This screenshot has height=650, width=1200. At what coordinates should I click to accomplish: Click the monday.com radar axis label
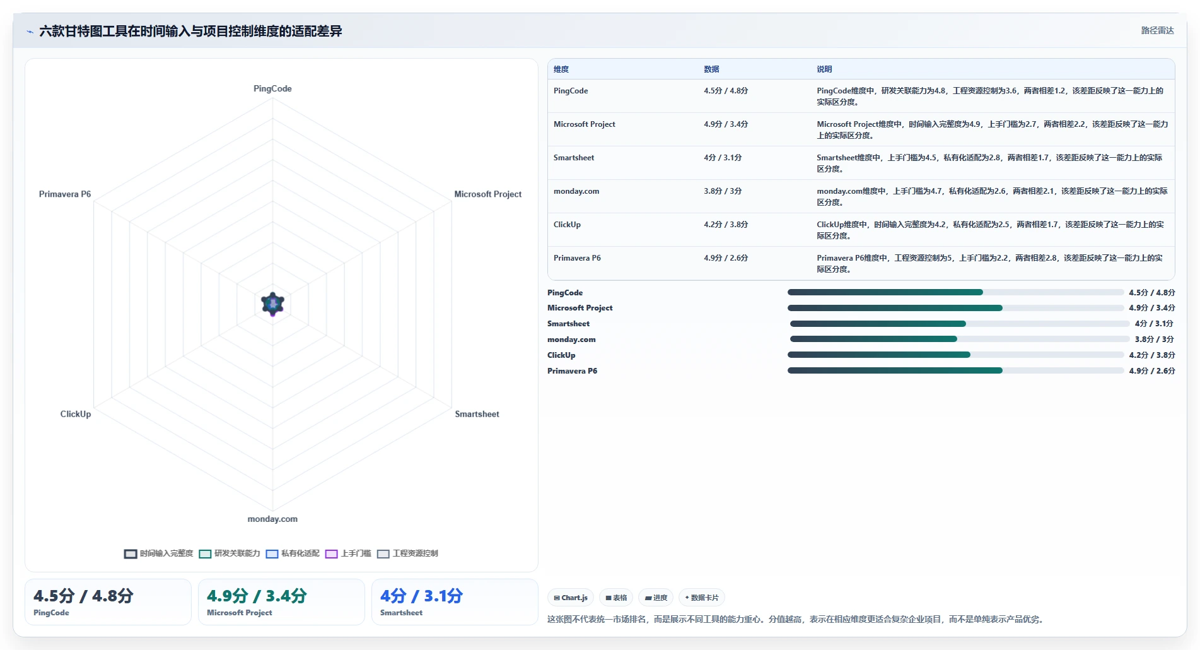(272, 519)
